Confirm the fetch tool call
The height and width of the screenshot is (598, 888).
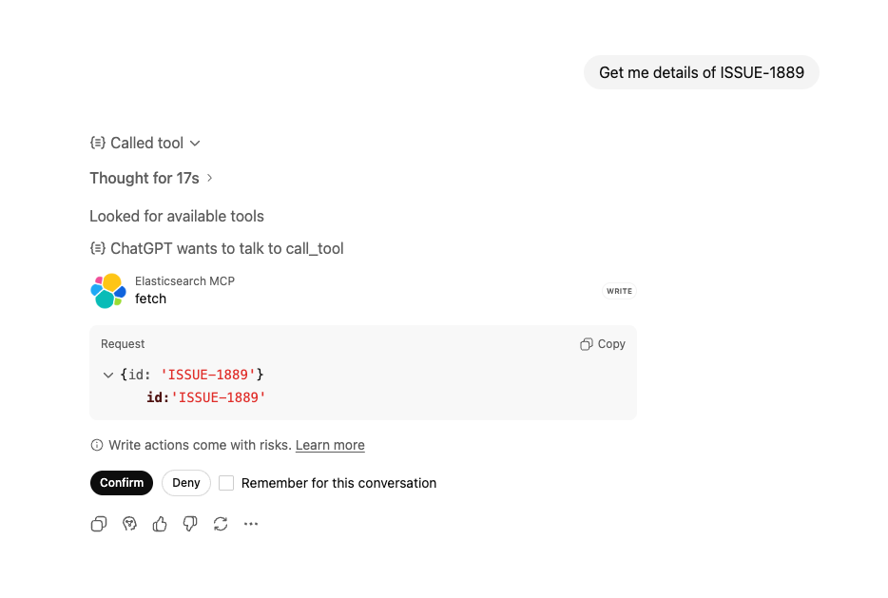tap(121, 483)
